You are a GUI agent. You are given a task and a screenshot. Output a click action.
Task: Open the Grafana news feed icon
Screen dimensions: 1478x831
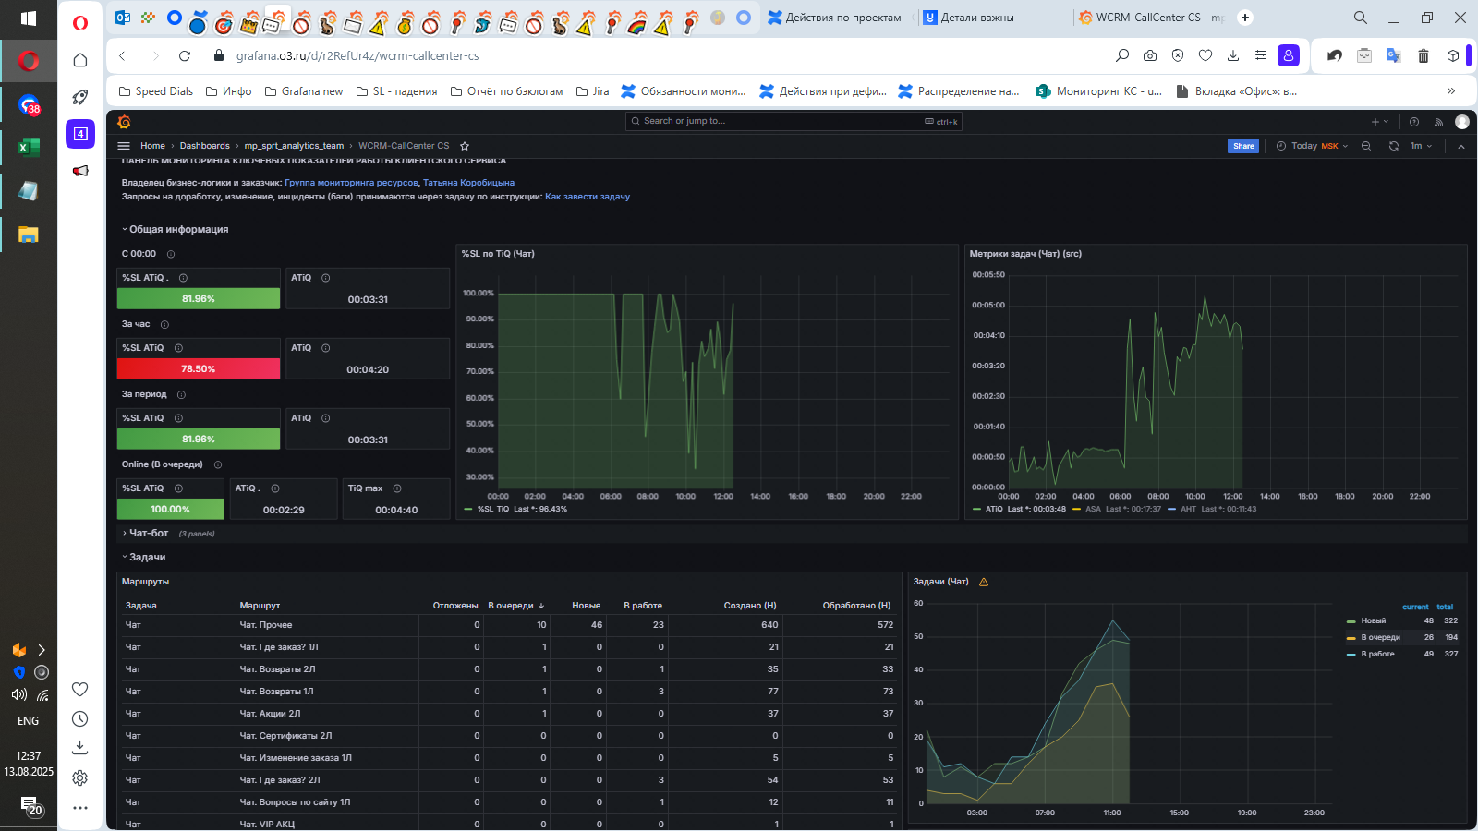(x=1438, y=122)
